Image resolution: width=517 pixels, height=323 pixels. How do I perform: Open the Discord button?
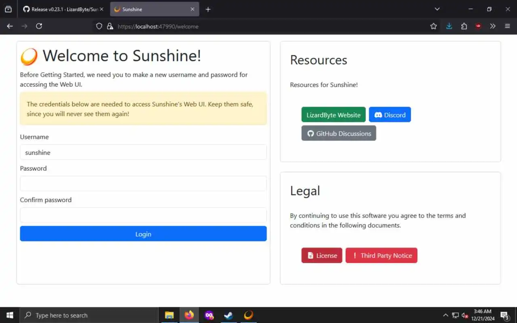tap(390, 115)
